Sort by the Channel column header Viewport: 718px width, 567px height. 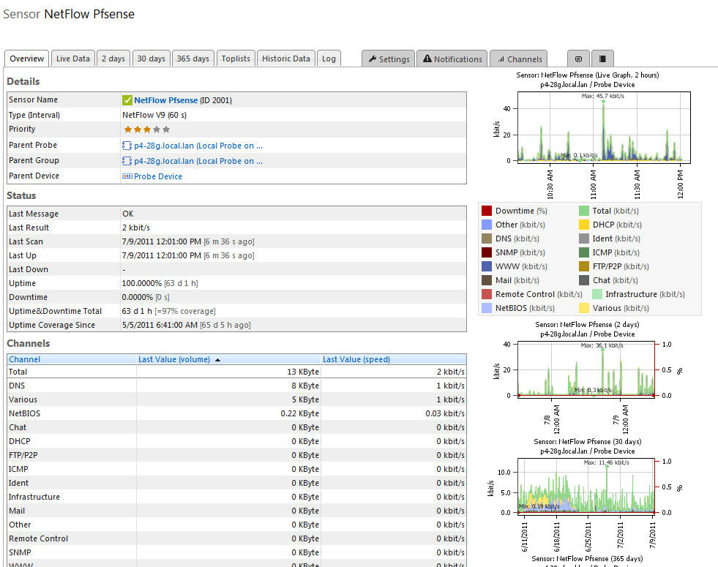pyautogui.click(x=25, y=359)
